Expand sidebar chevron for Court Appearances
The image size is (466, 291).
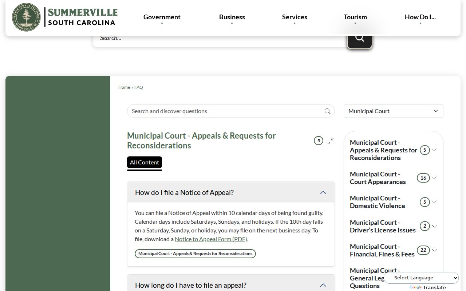point(434,178)
